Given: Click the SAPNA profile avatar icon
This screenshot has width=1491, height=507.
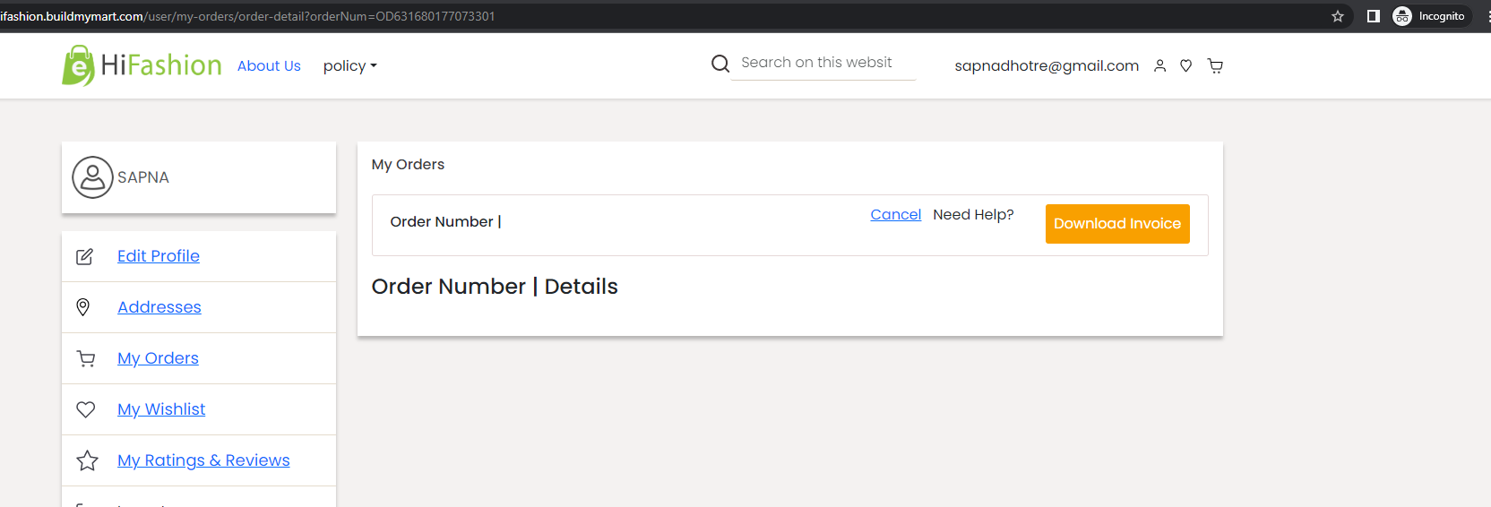Looking at the screenshot, I should click(92, 177).
